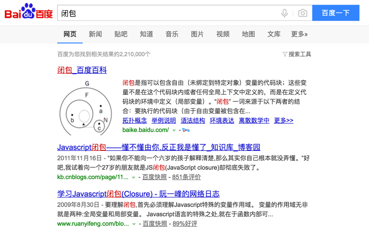Click the date 2011年11月16日 in snippet
The height and width of the screenshot is (231, 369).
click(79, 158)
